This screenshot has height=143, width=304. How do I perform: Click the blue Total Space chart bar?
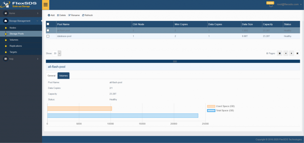coord(123,115)
